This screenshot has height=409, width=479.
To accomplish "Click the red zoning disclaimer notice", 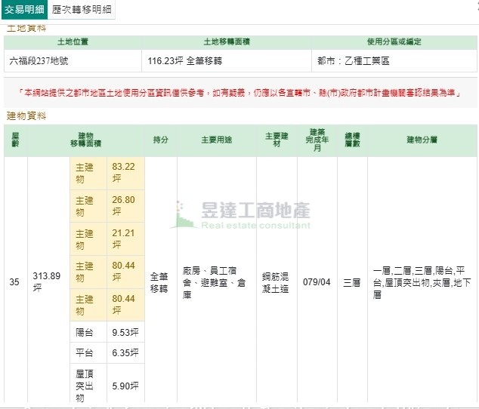I will tap(239, 92).
